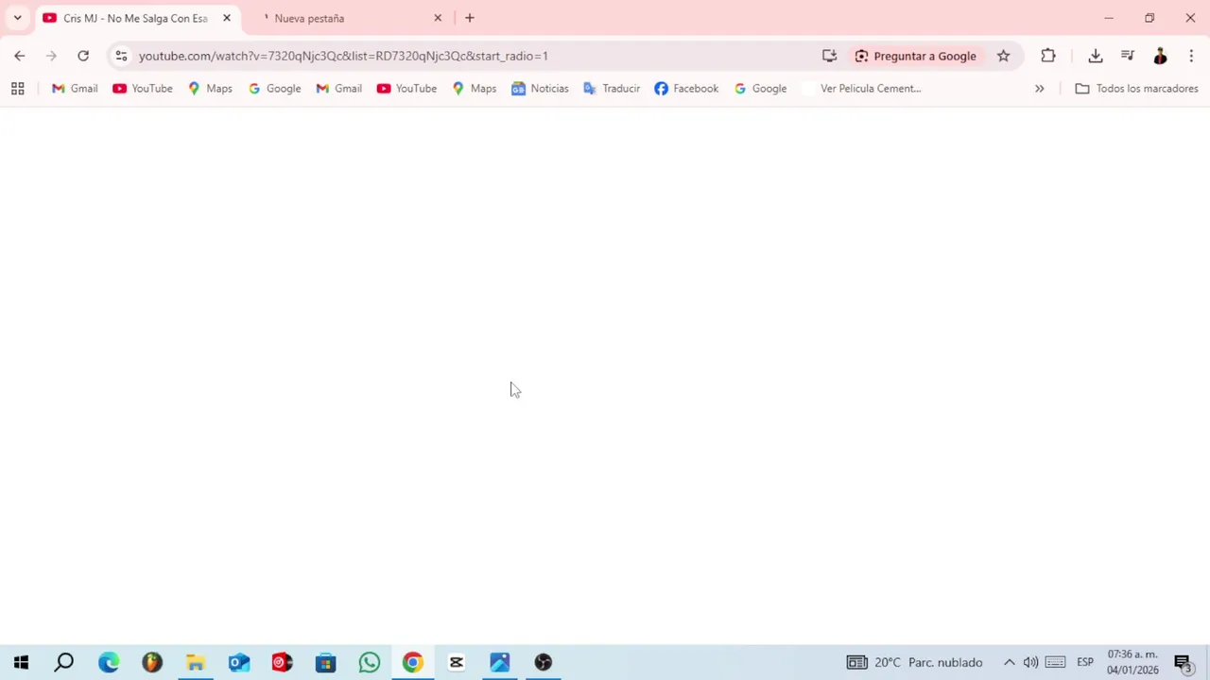1210x680 pixels.
Task: Open Gmail bookmark beside the apps grid
Action: [x=75, y=89]
